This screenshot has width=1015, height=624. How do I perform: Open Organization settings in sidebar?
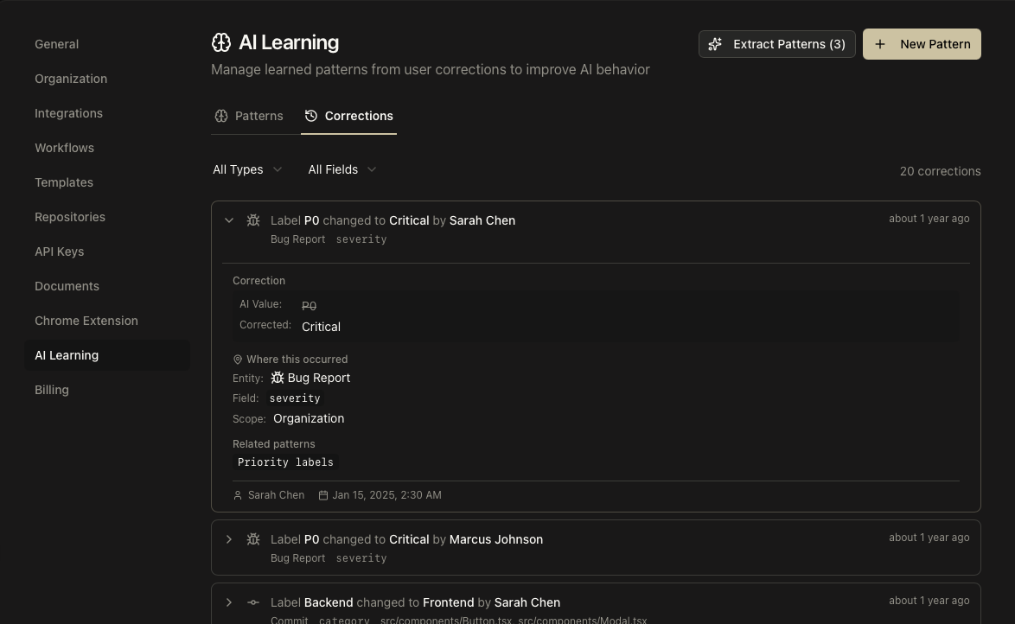click(x=71, y=79)
